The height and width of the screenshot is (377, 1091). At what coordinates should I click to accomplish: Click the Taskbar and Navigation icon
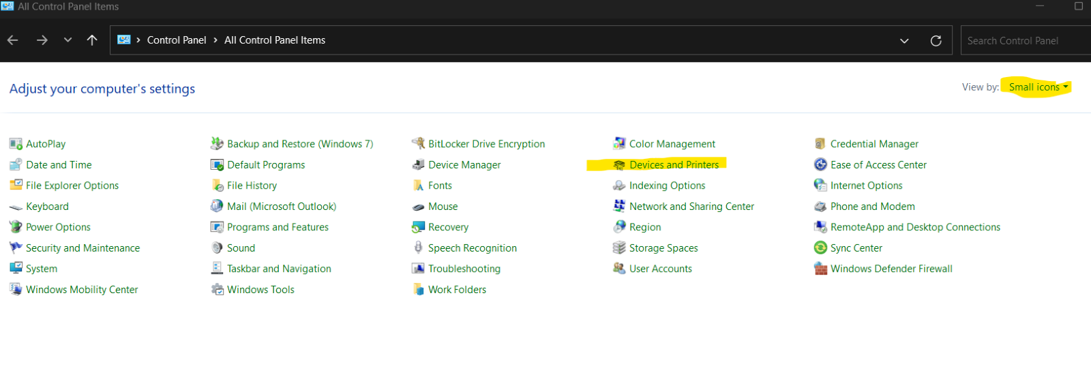[x=217, y=269]
